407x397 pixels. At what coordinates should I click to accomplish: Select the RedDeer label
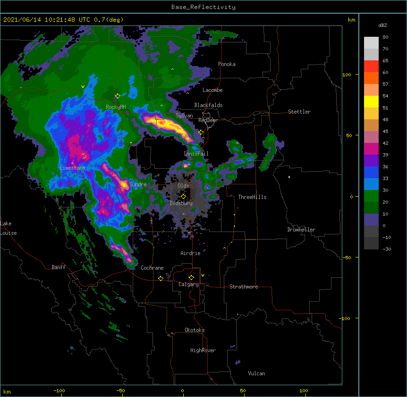click(208, 120)
